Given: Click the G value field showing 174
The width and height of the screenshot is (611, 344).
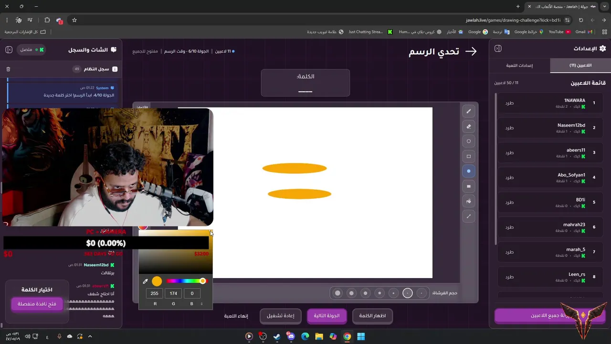Looking at the screenshot, I should [173, 293].
